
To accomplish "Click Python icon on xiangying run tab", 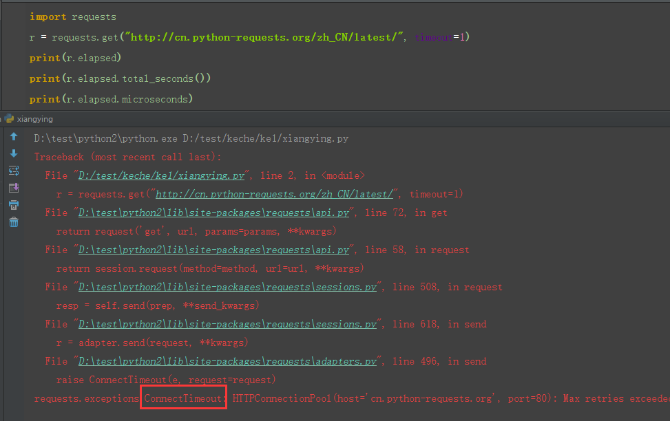I will [10, 119].
